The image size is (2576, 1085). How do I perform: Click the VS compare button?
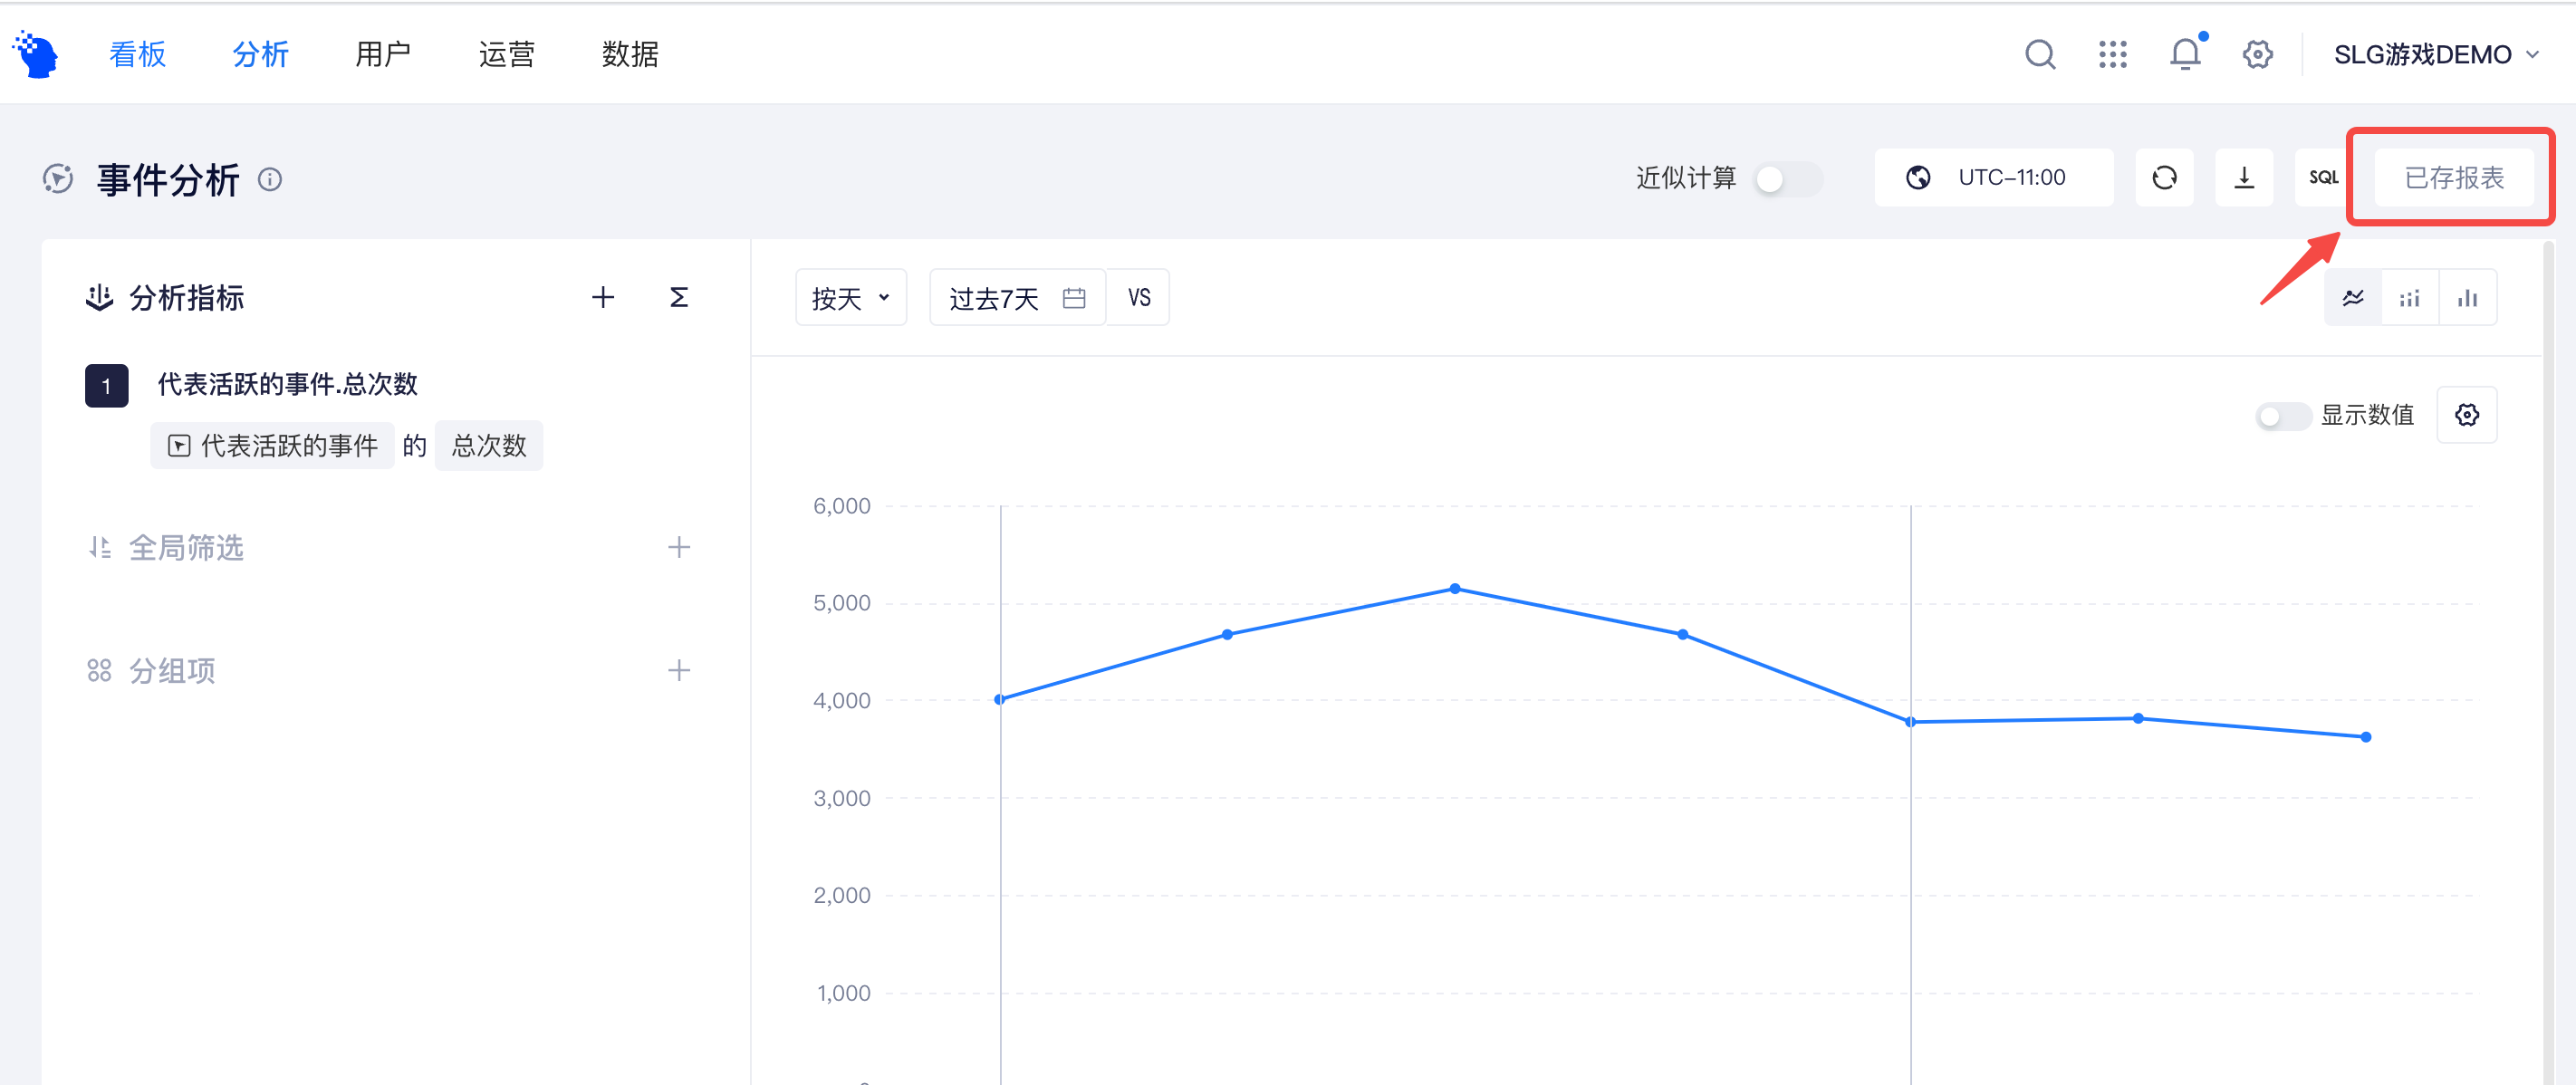[x=1138, y=298]
